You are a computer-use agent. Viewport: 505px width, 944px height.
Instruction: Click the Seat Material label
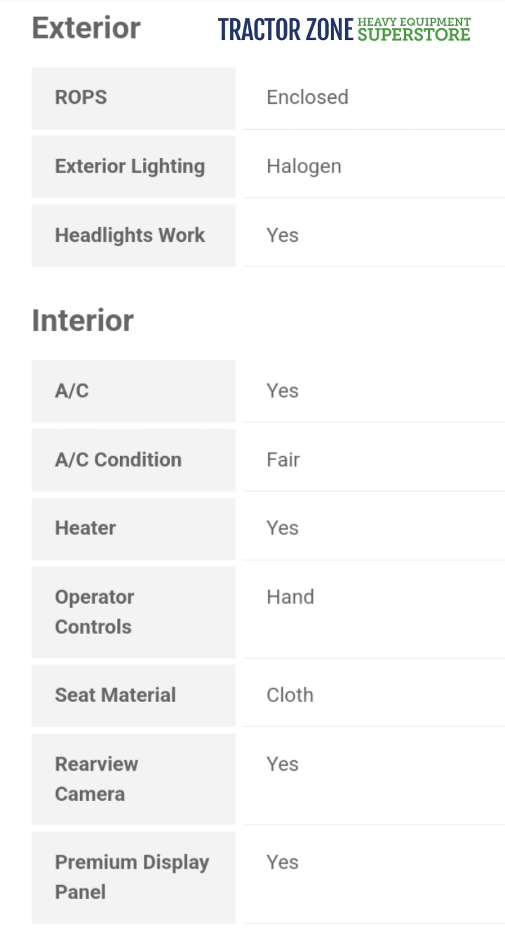[115, 695]
